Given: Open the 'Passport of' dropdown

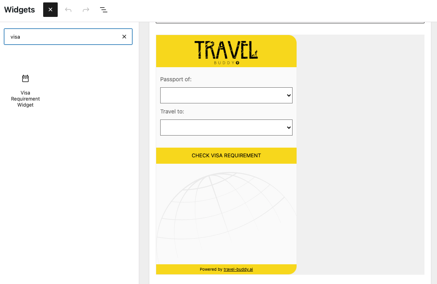Looking at the screenshot, I should tap(226, 95).
